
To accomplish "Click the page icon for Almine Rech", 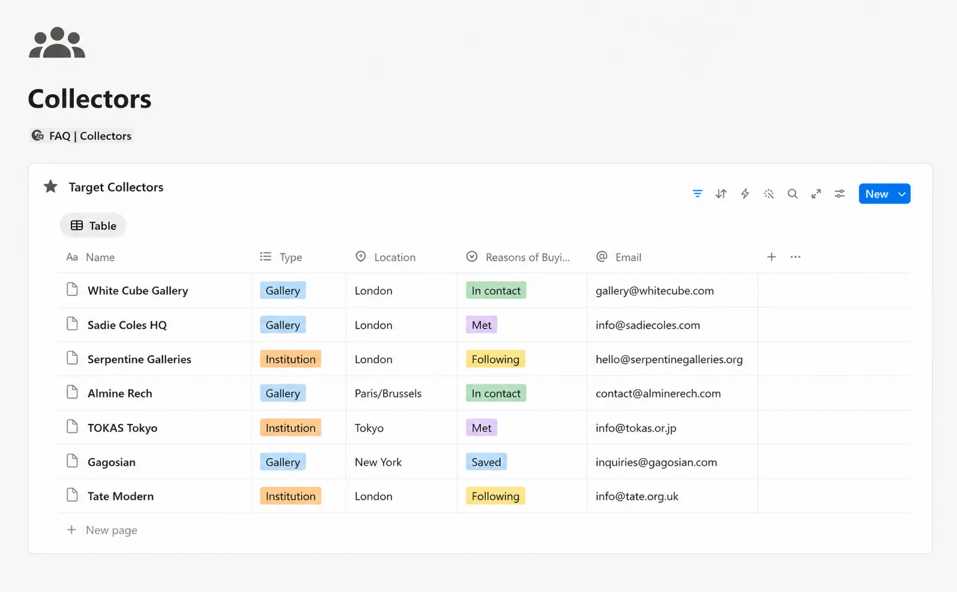I will [72, 392].
